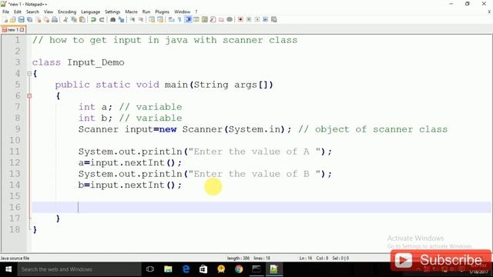
Task: Start macro recording with the red Record icon
Action: tap(240, 19)
